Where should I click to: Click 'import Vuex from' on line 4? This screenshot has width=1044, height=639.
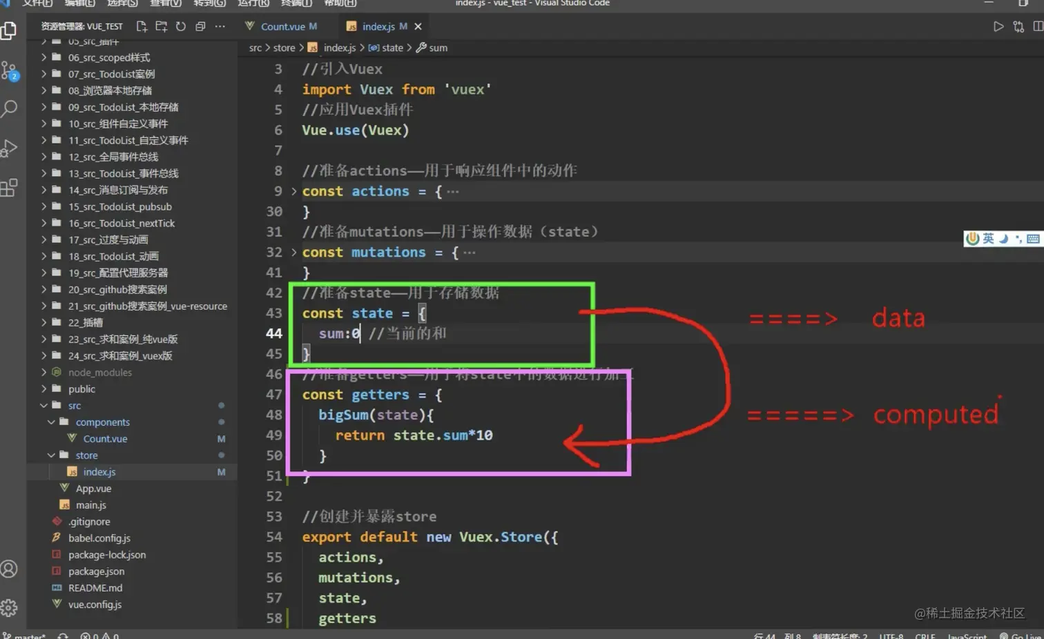368,89
